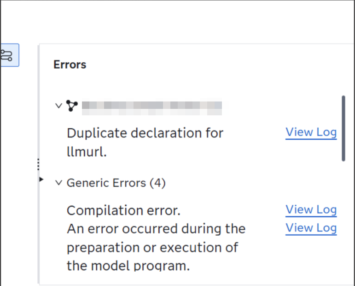Click the Errors panel heading

70,64
